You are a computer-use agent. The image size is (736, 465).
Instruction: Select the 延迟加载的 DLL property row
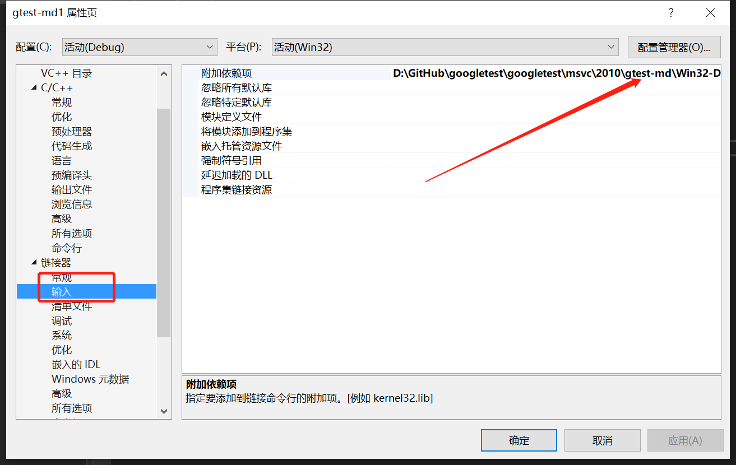click(x=451, y=175)
